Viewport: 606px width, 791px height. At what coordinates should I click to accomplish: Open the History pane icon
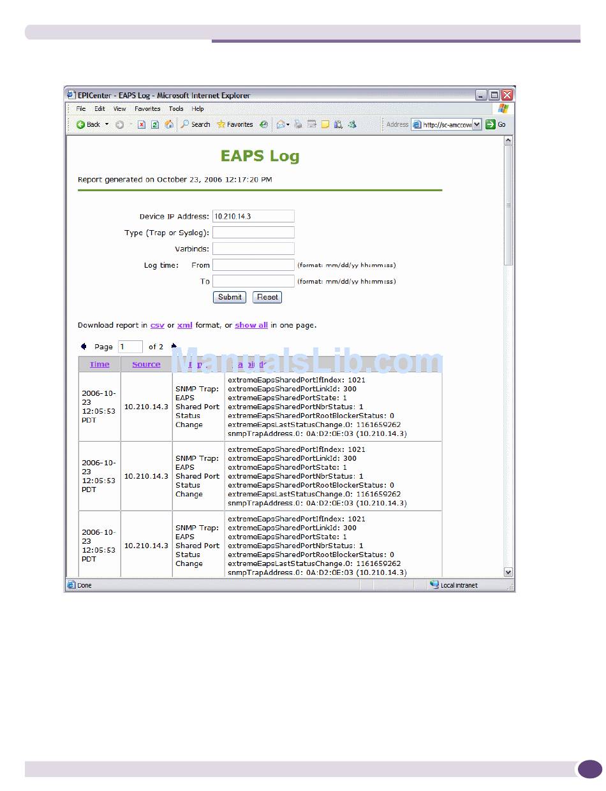263,125
